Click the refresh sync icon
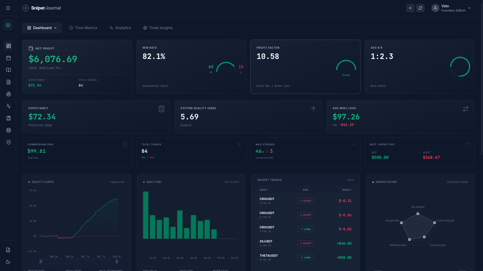This screenshot has width=483, height=271. pos(420,8)
